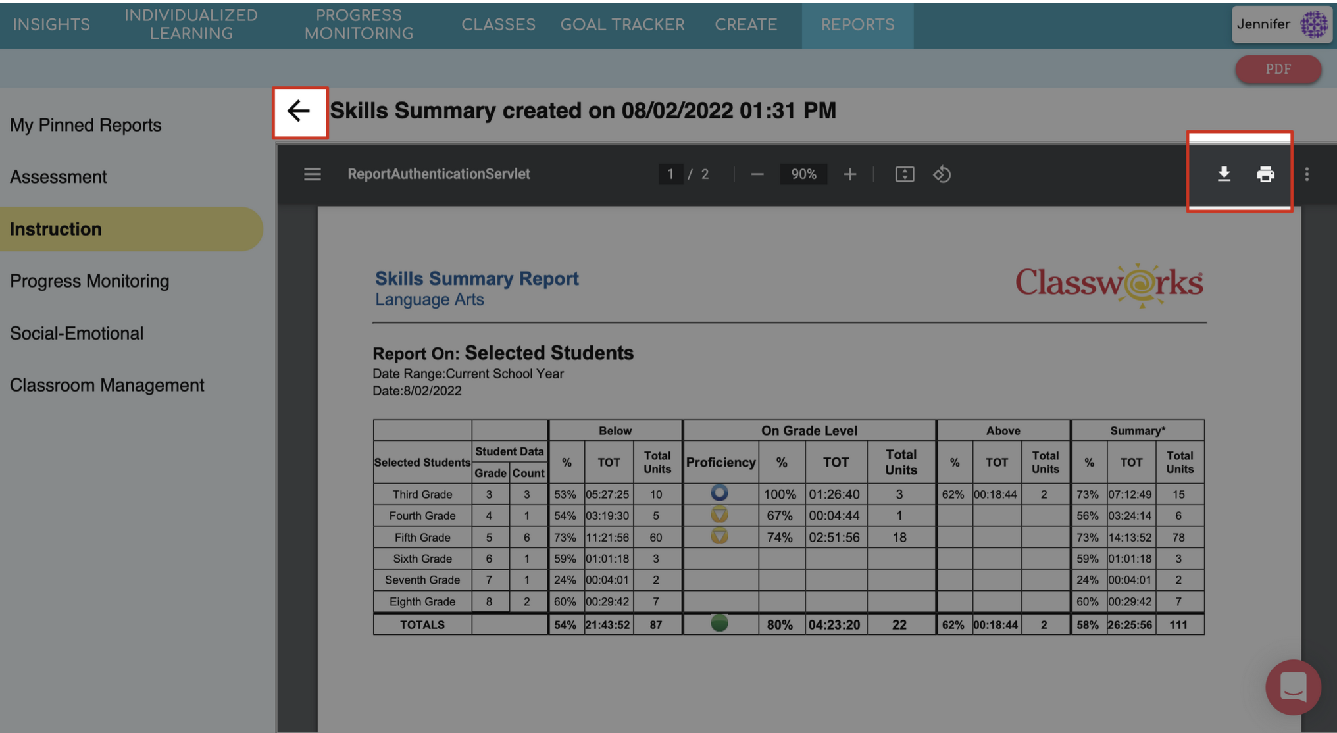Image resolution: width=1337 pixels, height=733 pixels.
Task: Click the back arrow beside Skills Summary
Action: point(299,111)
